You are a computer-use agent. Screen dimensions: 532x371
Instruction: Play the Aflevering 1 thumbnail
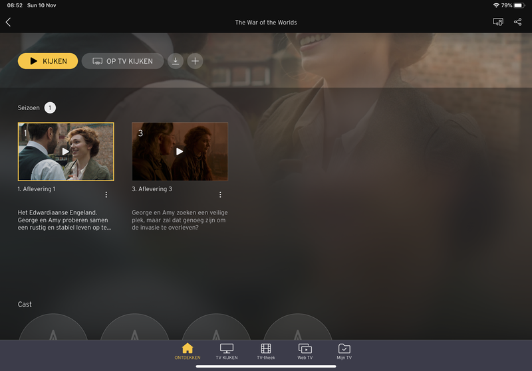66,151
